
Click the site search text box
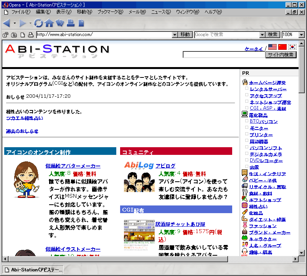point(224,55)
